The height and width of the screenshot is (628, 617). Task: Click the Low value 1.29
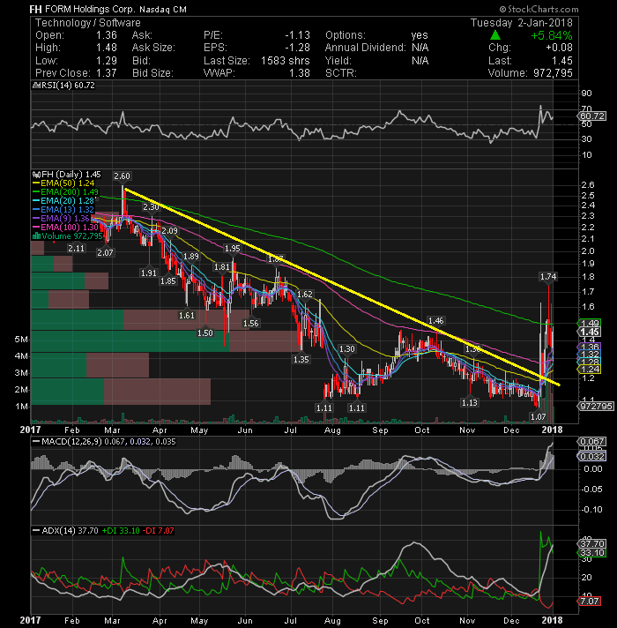(x=107, y=61)
